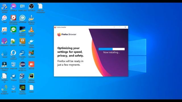Open the Recycle Bin
Screen dimensions: 182x102
[x=13, y=65]
